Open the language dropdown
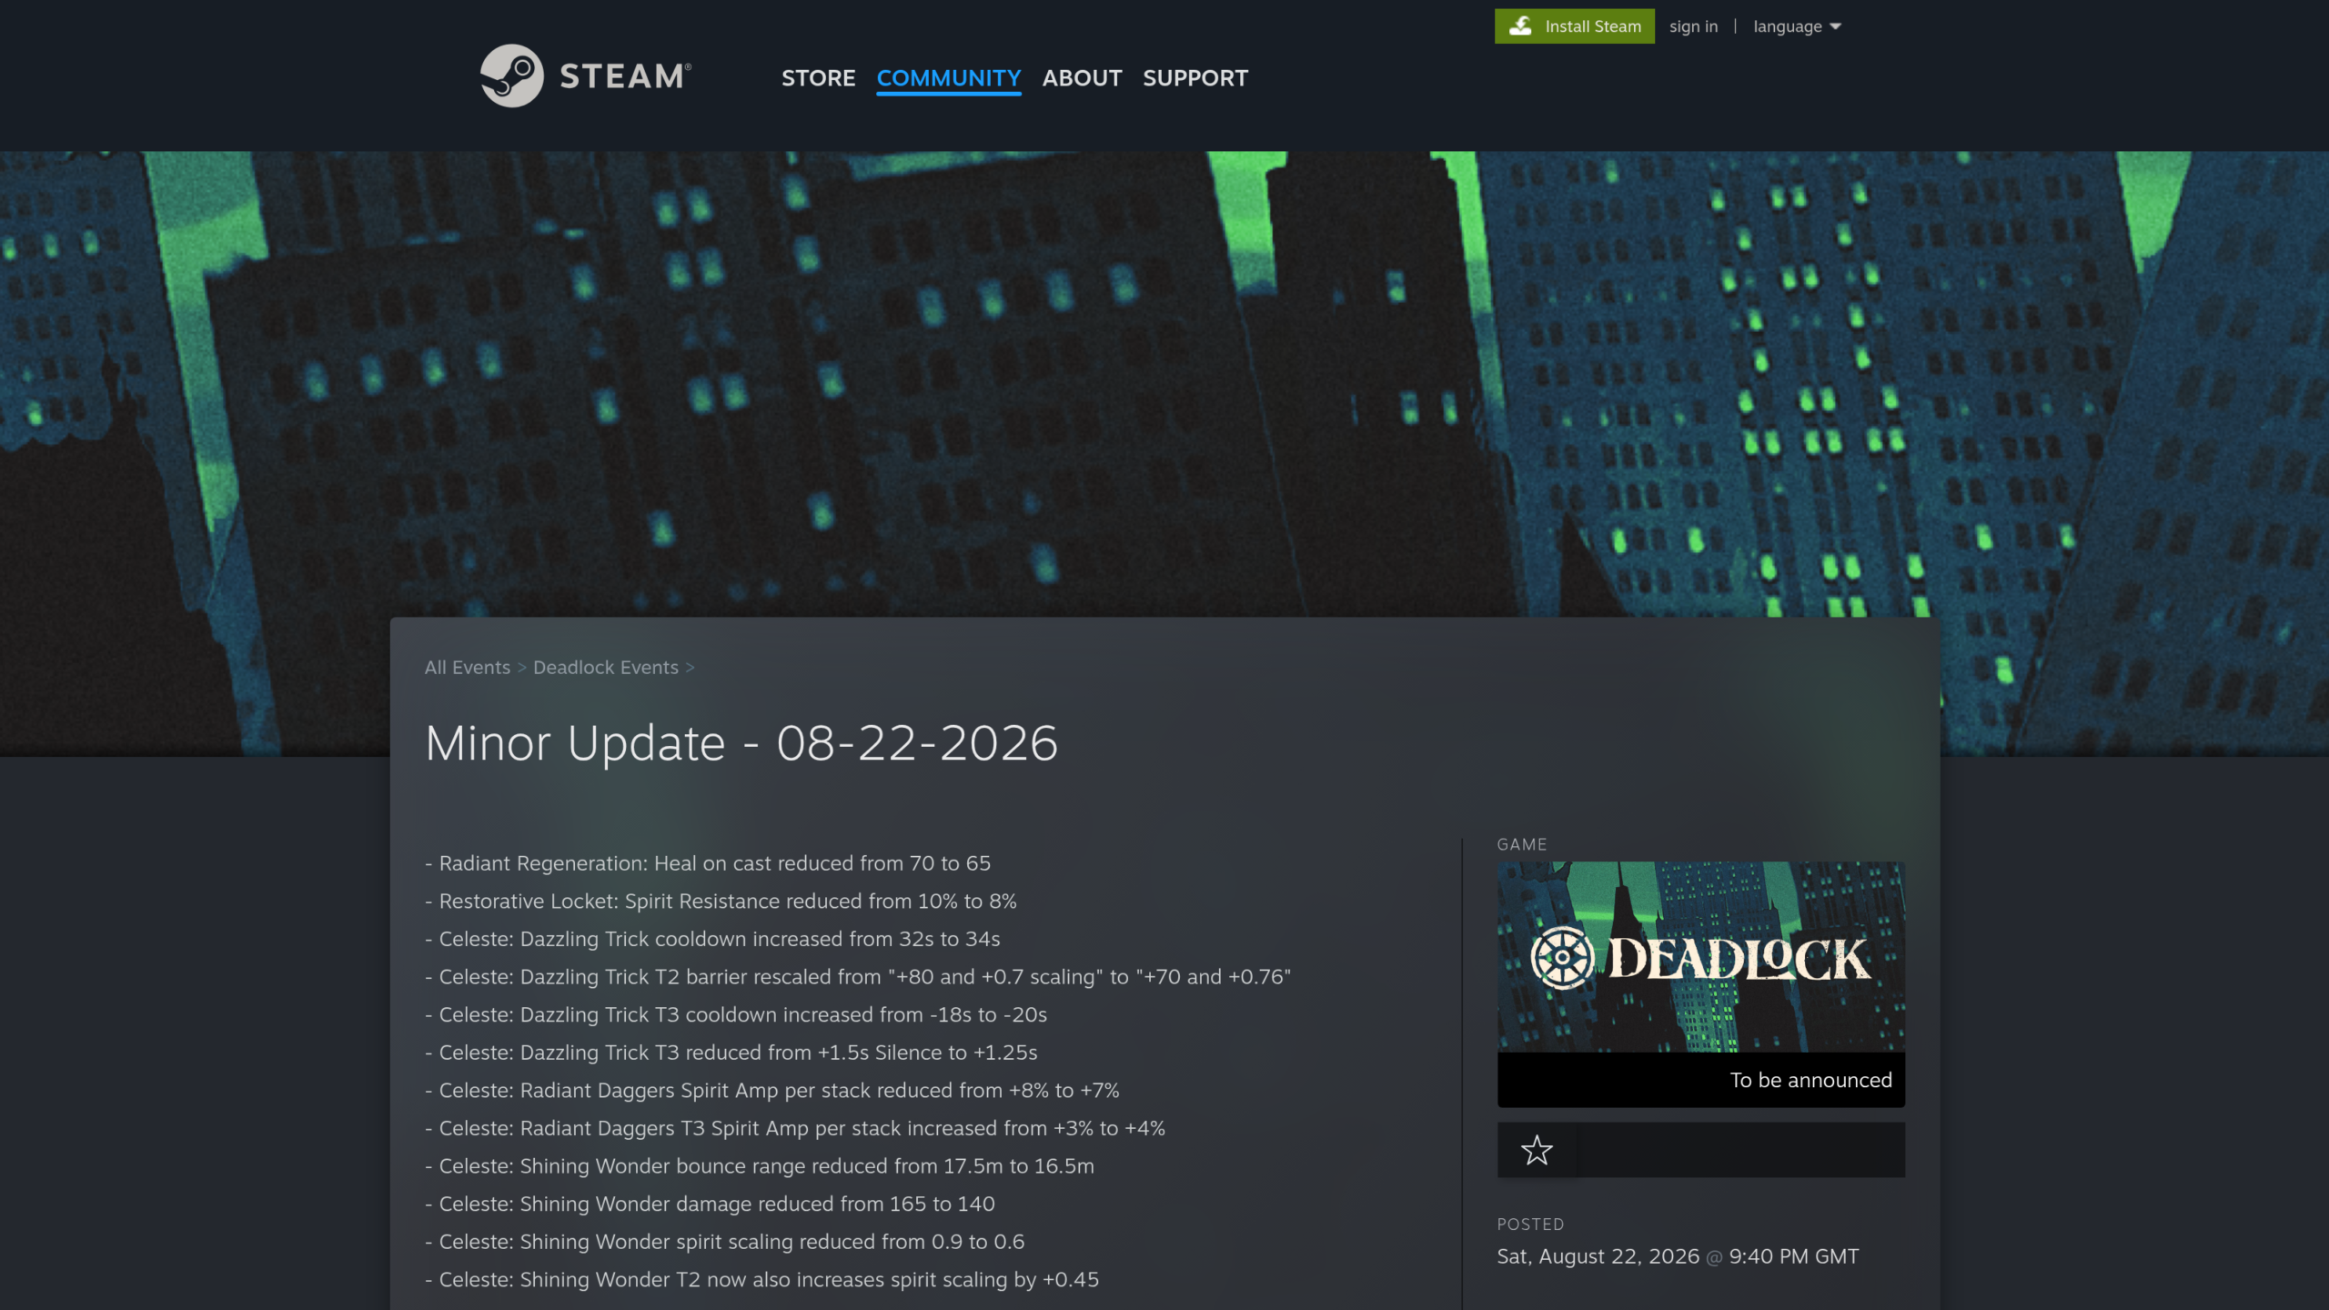The height and width of the screenshot is (1310, 2329). click(x=1797, y=26)
